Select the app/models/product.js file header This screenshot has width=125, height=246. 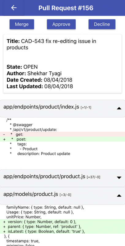63,196
